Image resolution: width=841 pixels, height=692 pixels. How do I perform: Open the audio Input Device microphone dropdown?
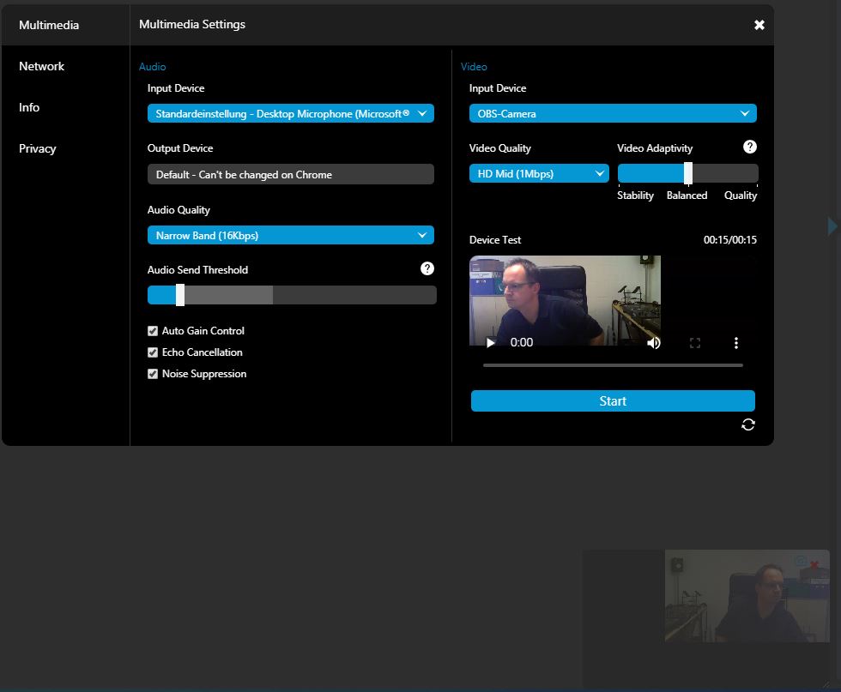coord(290,114)
